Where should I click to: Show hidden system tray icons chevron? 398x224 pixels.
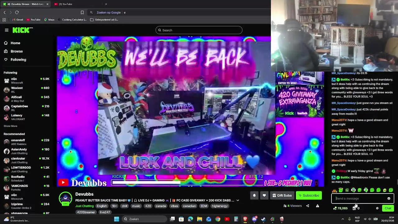pyautogui.click(x=343, y=219)
